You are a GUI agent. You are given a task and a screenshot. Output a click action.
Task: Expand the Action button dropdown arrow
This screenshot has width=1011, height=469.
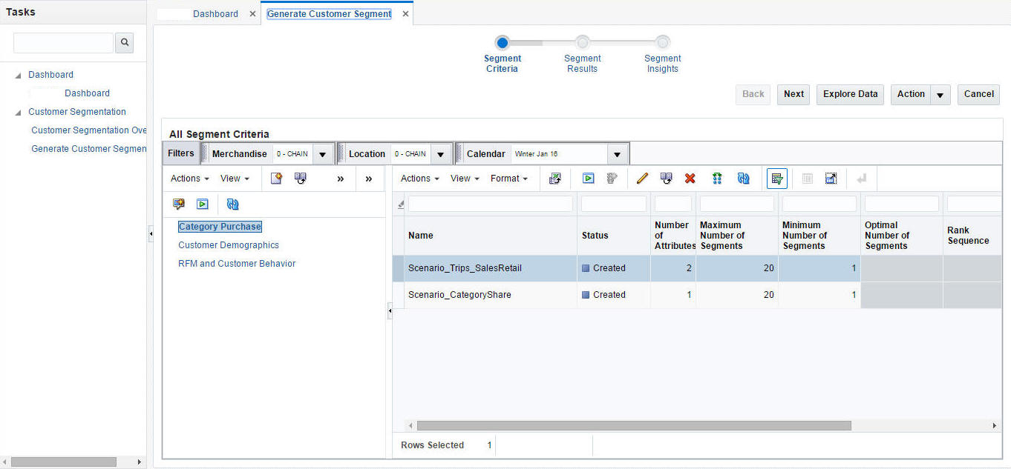pos(940,95)
